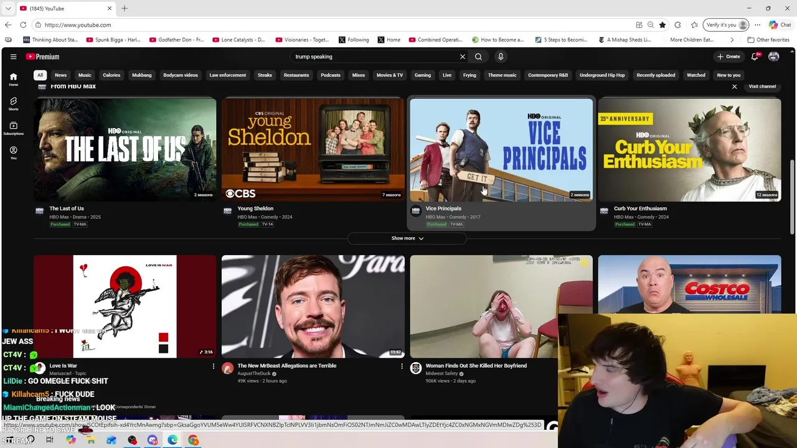Start voice search with microphone icon
797x448 pixels.
pyautogui.click(x=501, y=57)
